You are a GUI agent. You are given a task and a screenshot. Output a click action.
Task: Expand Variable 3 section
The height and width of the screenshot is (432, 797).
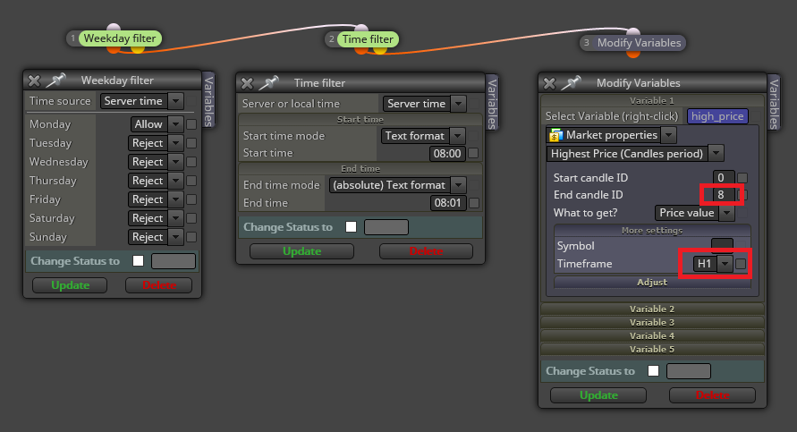coord(652,322)
